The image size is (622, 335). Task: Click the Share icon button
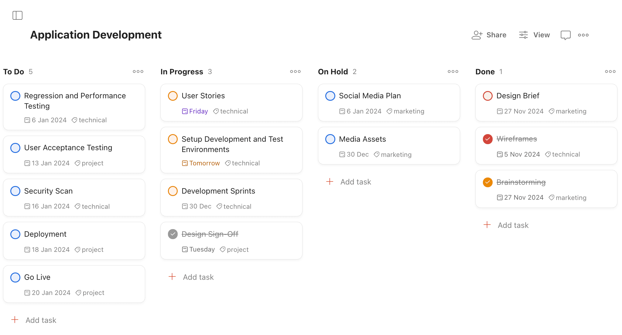point(477,35)
